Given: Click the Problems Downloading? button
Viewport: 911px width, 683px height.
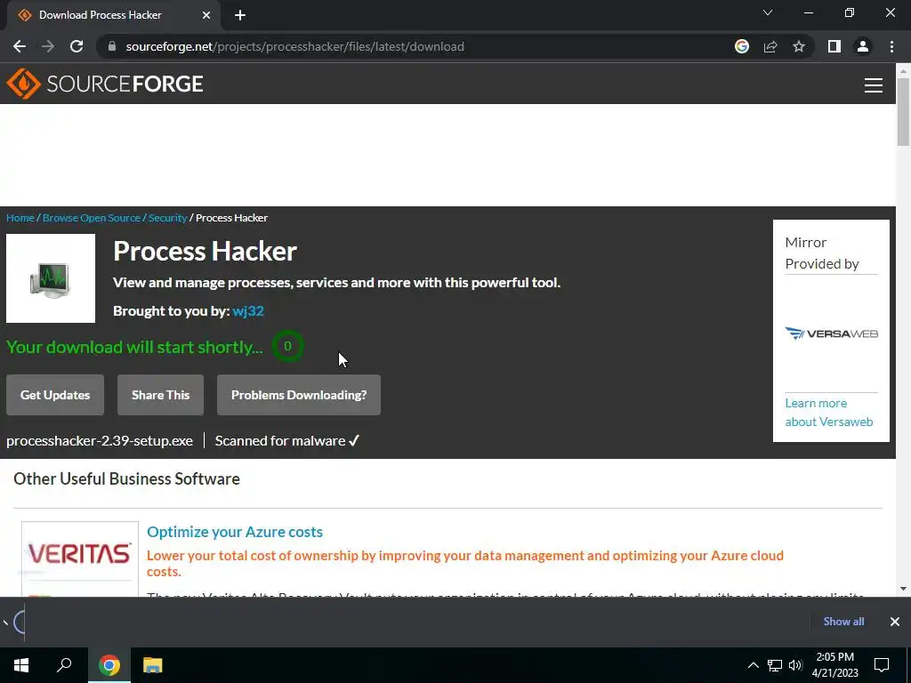Looking at the screenshot, I should coord(299,395).
